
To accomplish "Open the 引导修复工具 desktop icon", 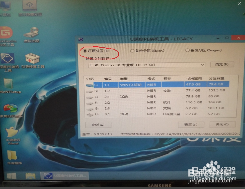I will [33, 61].
